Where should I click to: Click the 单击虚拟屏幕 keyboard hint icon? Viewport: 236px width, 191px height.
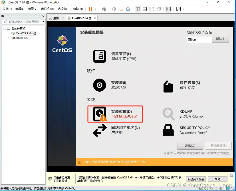[x=50, y=179]
